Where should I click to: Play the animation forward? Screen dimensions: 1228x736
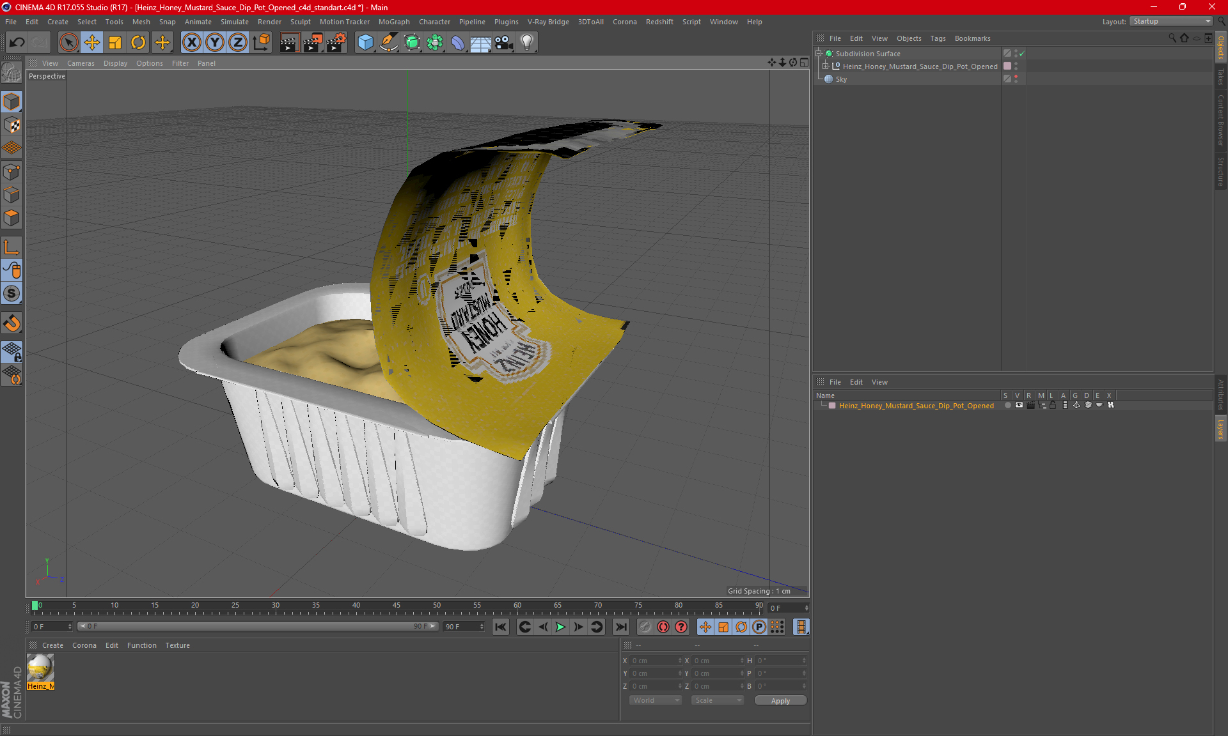(x=560, y=627)
